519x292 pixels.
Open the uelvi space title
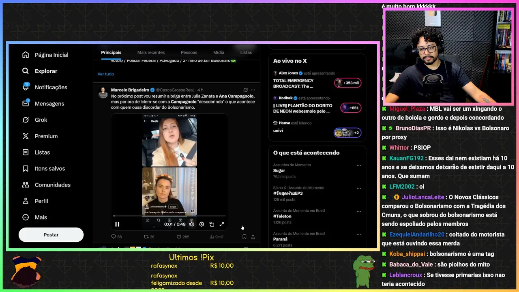(x=278, y=131)
